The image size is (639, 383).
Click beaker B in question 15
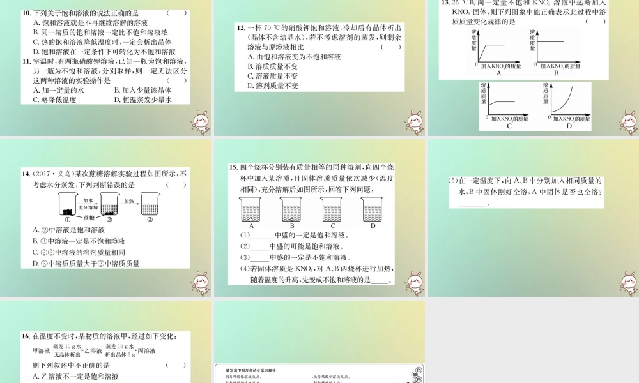point(291,209)
